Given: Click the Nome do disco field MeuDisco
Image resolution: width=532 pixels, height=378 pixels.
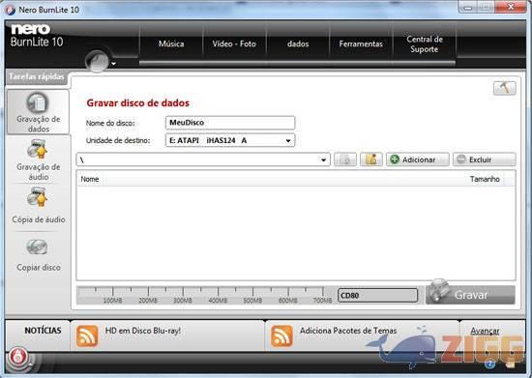Looking at the screenshot, I should [230, 123].
